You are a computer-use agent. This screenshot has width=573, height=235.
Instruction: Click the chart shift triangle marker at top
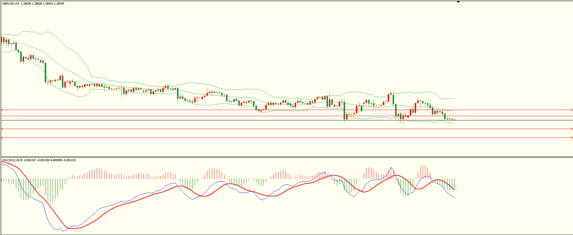tap(458, 2)
